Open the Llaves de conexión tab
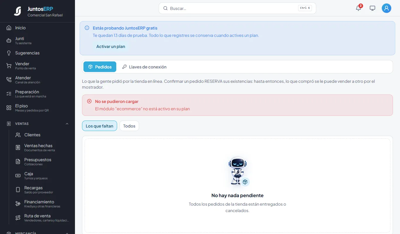This screenshot has width=400, height=234. coord(144,67)
